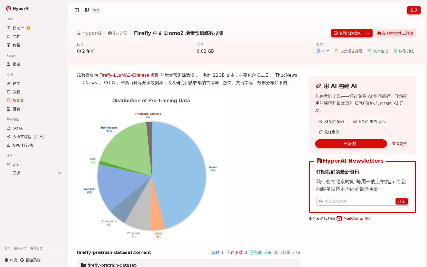Click the 总下载量 278 text
Image resolution: width=427 pixels, height=267 pixels.
(287, 252)
